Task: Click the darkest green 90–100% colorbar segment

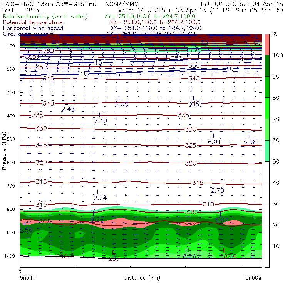Action: click(267, 66)
